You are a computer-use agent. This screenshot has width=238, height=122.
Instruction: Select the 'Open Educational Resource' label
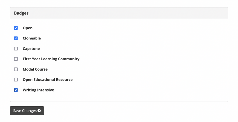pos(48,80)
